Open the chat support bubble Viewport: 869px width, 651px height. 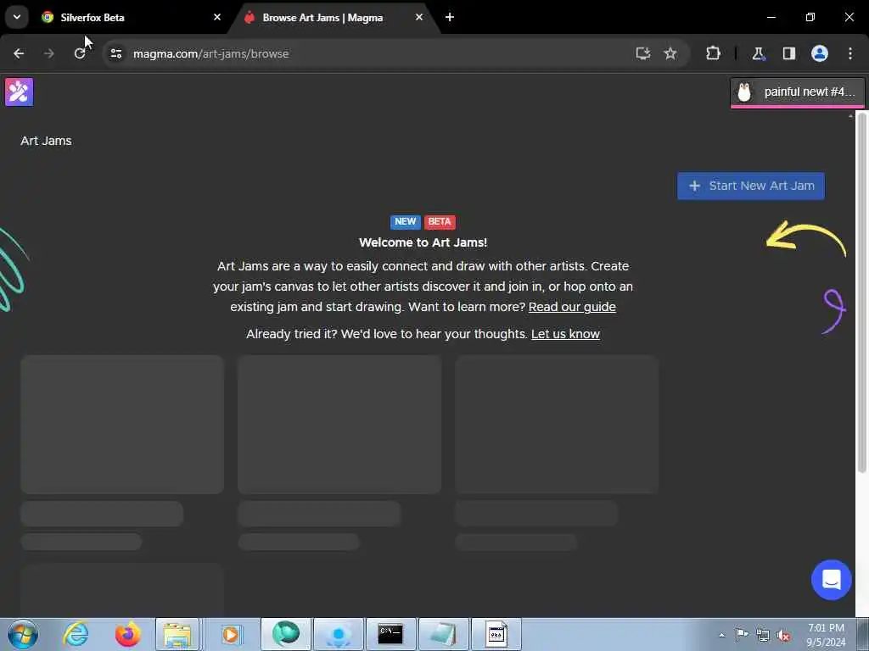[832, 580]
